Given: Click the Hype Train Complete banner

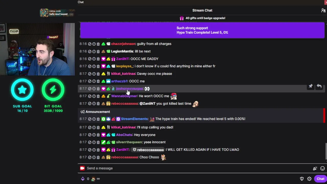Looking at the screenshot, I should click(x=202, y=30).
